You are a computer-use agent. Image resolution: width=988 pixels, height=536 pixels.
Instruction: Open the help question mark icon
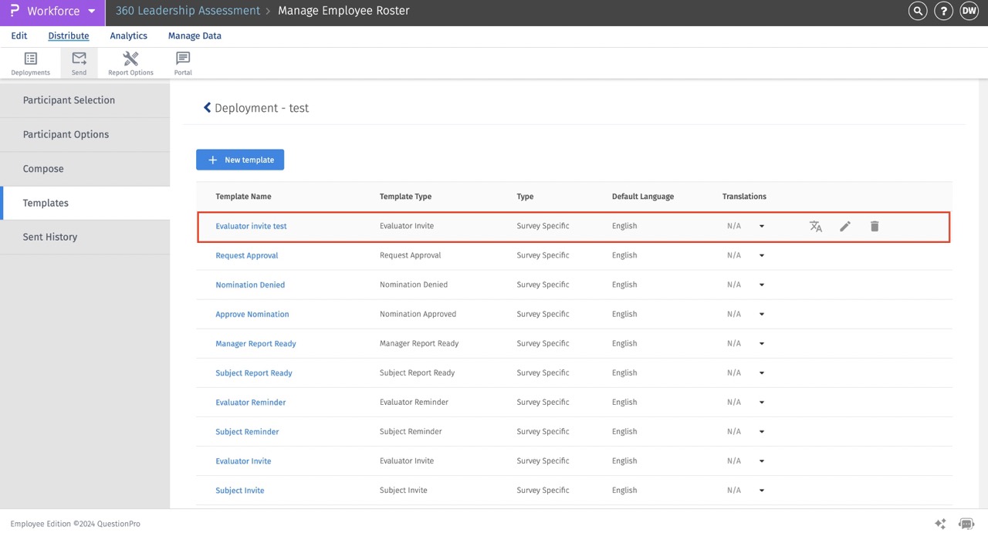(943, 11)
